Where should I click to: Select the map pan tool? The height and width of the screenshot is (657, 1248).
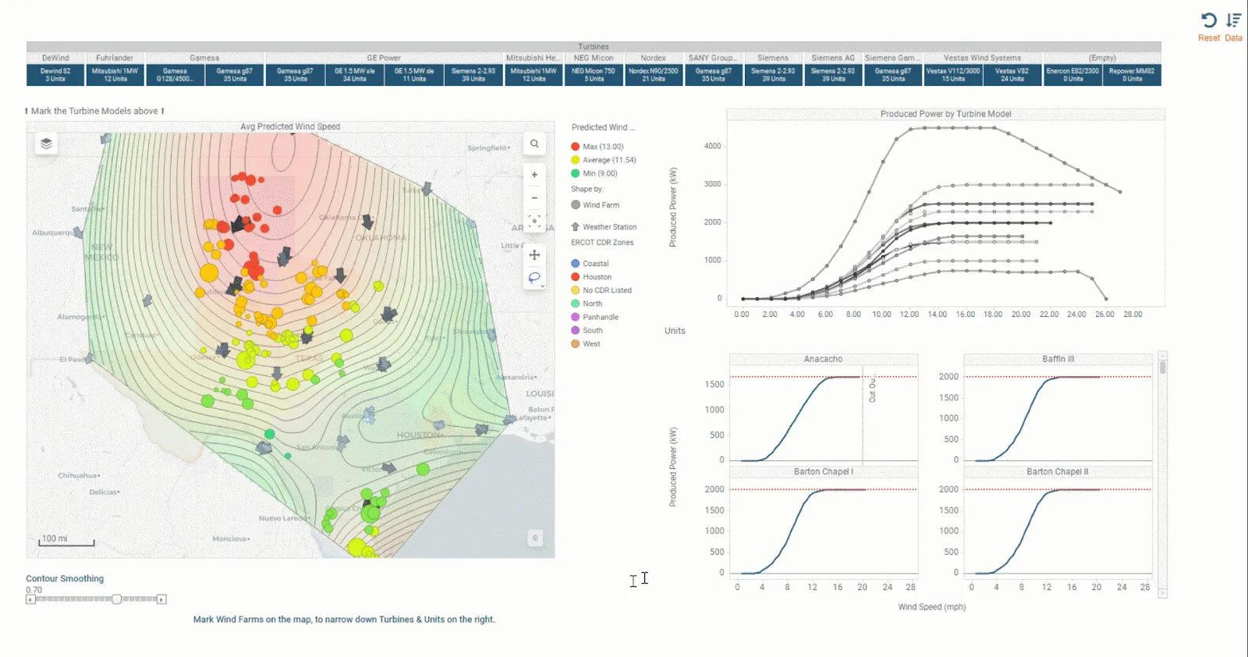[x=534, y=255]
